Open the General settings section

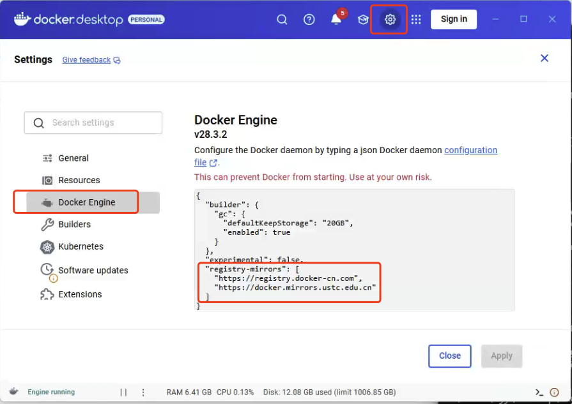tap(73, 158)
